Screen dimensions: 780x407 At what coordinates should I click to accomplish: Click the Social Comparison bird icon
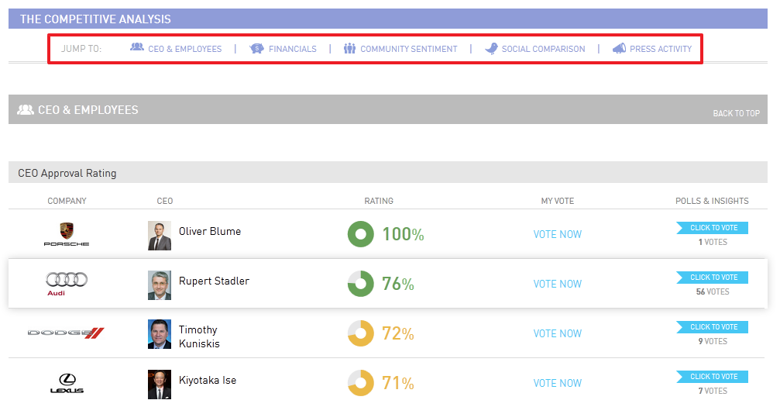pyautogui.click(x=491, y=48)
